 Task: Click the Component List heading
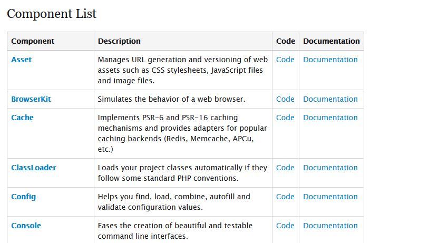[52, 14]
